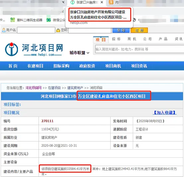The height and width of the screenshot is (177, 184).
Task: Select the 公司 search tab
Action: [147, 39]
